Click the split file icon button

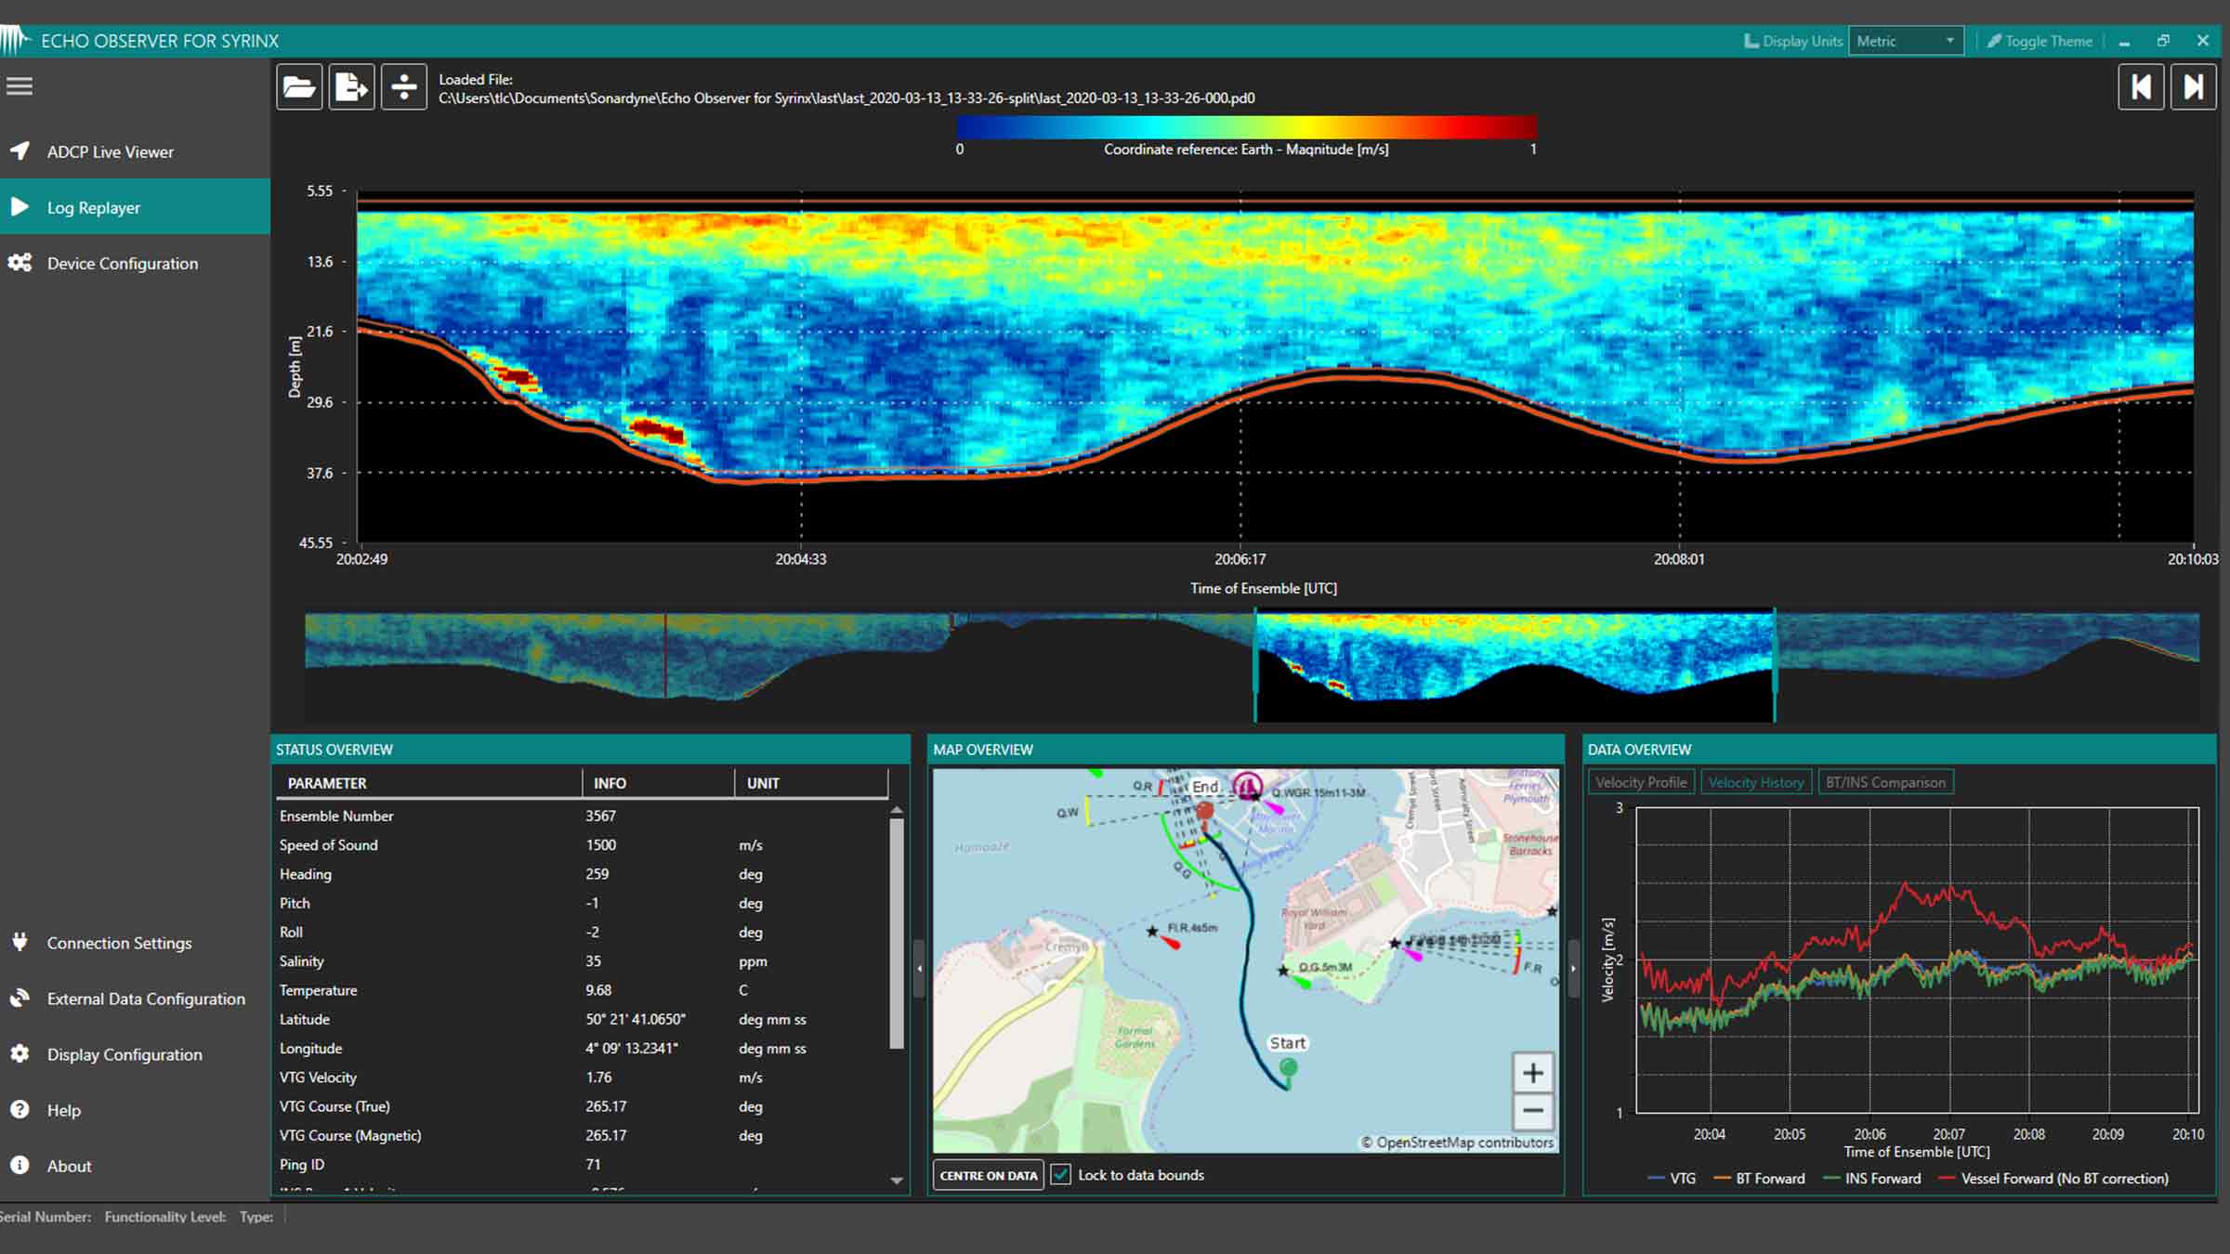pos(404,87)
